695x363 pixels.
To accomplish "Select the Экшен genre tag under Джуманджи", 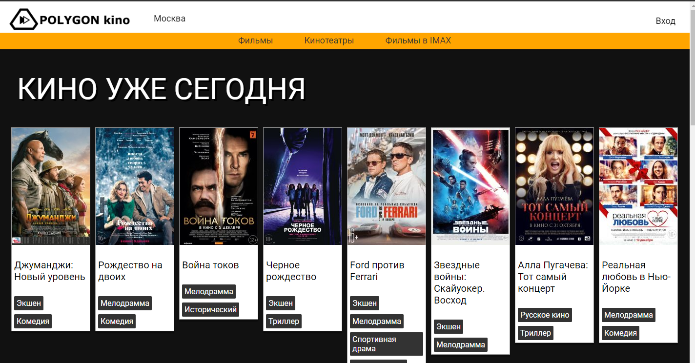I will point(28,303).
